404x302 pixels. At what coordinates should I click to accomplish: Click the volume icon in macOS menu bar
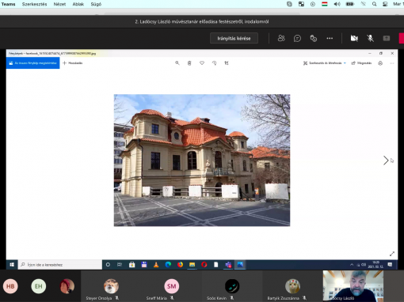[337, 4]
